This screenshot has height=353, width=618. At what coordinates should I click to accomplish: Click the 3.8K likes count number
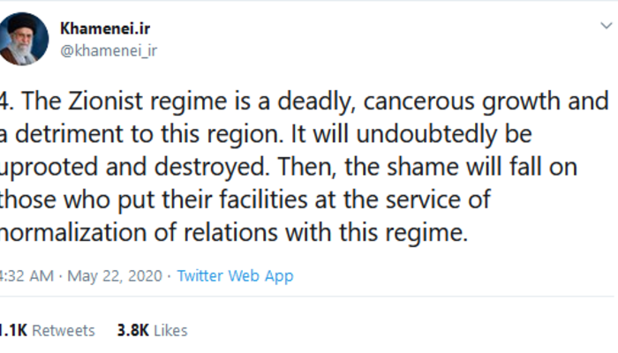coord(133,330)
